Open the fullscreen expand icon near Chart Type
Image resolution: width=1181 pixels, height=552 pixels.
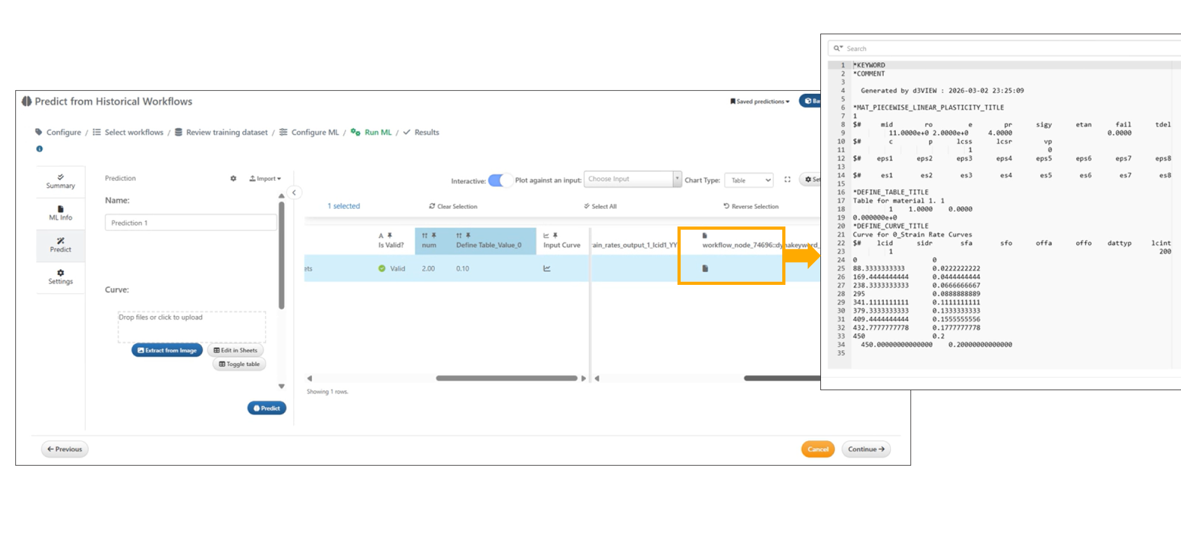coord(787,180)
